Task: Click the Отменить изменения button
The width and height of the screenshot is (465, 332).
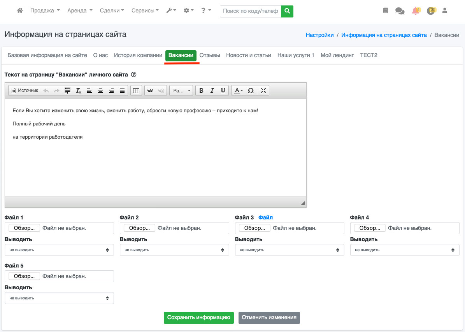Action: [269, 317]
